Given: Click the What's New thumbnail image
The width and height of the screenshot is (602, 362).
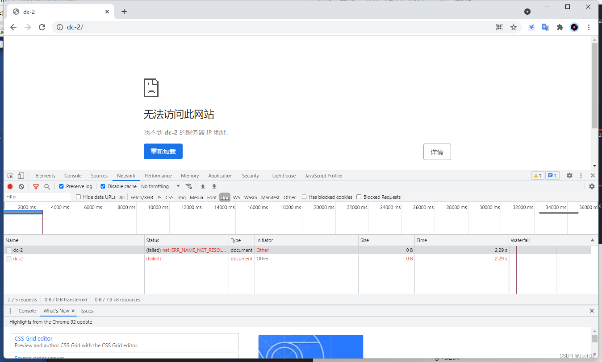Looking at the screenshot, I should (x=311, y=347).
